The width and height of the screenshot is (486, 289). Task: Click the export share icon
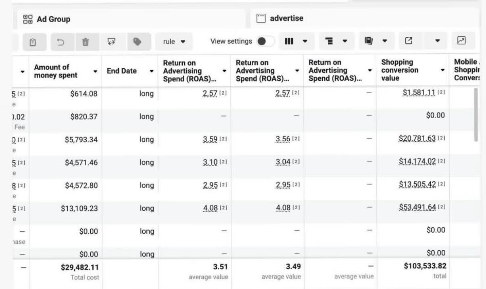pyautogui.click(x=409, y=41)
